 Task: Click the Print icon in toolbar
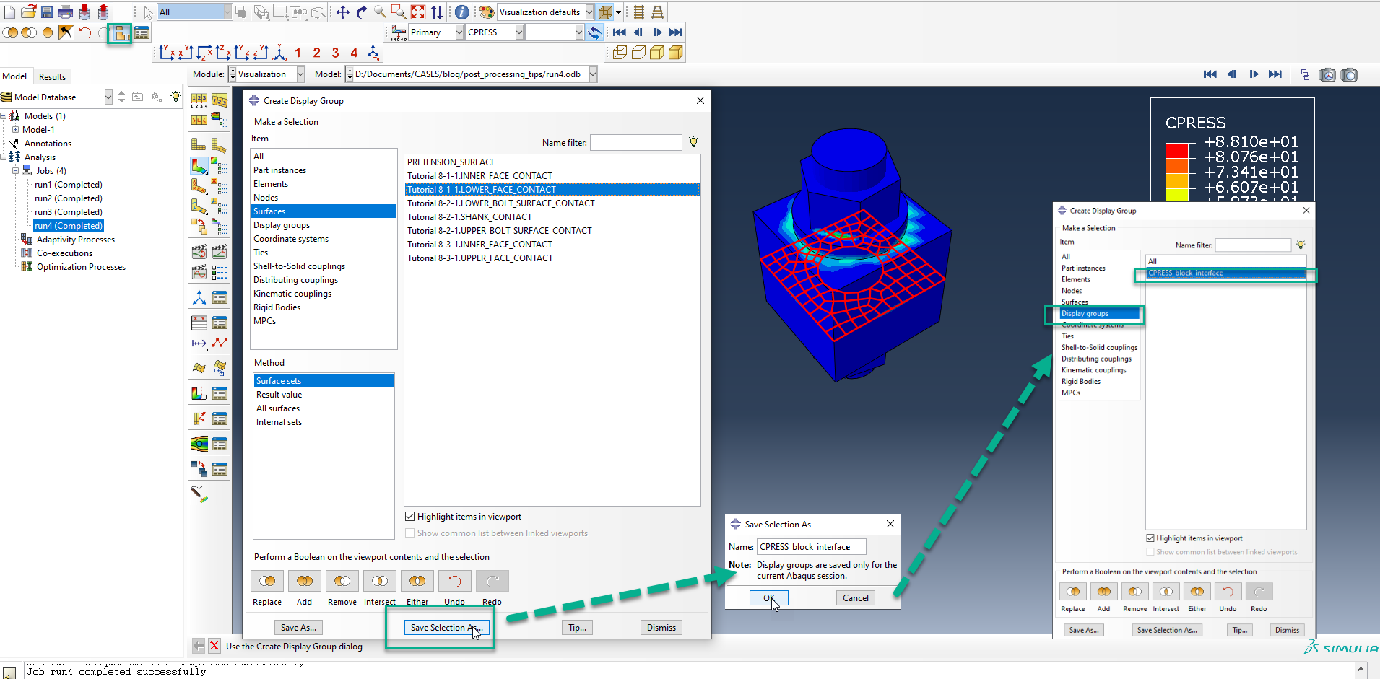66,12
